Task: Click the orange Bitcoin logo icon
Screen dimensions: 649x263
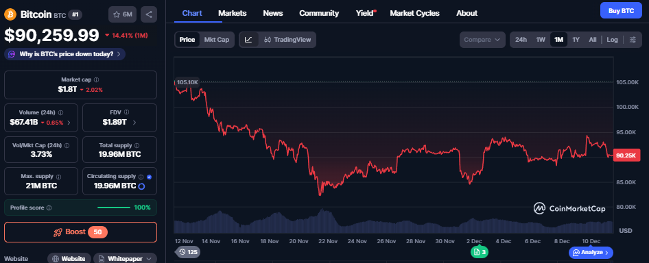Action: [x=10, y=14]
